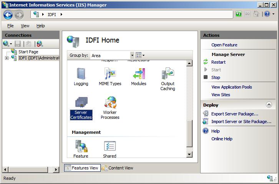Click the Home toolbar icon
This screenshot has width=279, height=184.
pyautogui.click(x=256, y=14)
